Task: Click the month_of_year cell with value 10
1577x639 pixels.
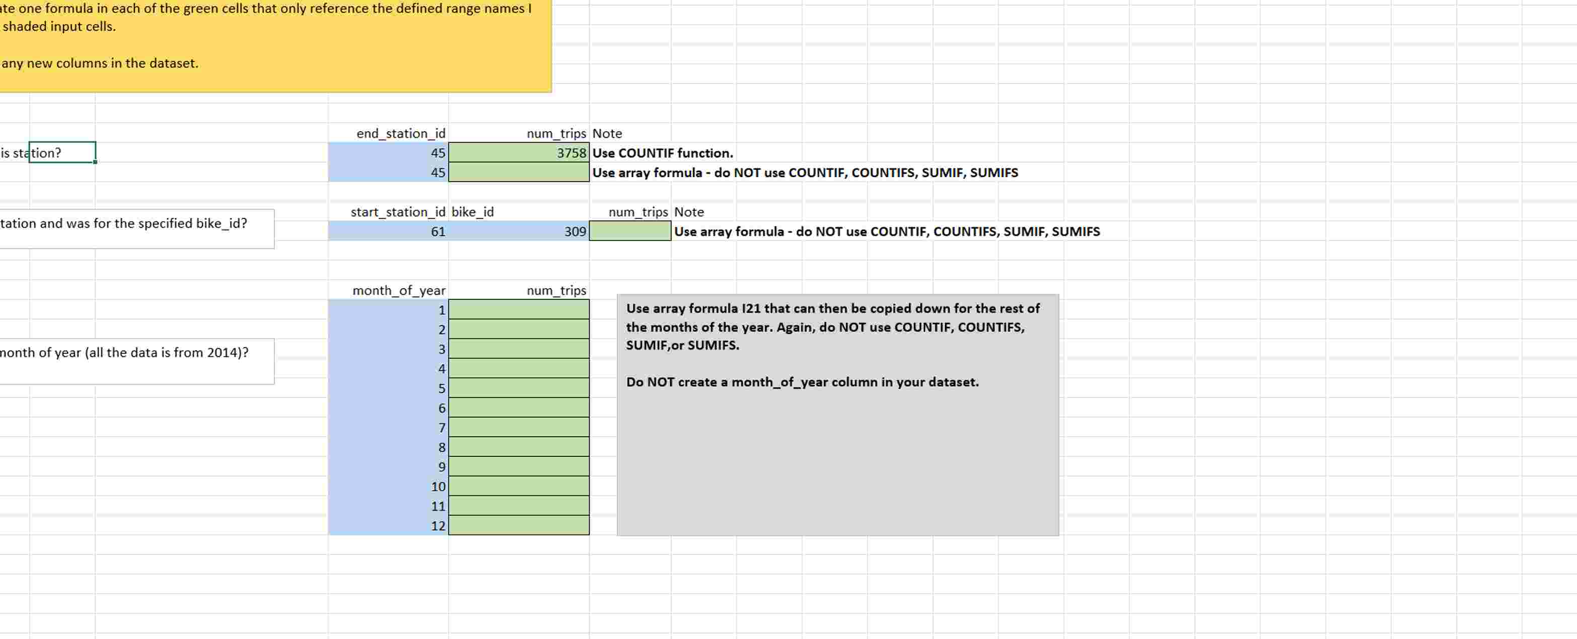Action: 388,486
